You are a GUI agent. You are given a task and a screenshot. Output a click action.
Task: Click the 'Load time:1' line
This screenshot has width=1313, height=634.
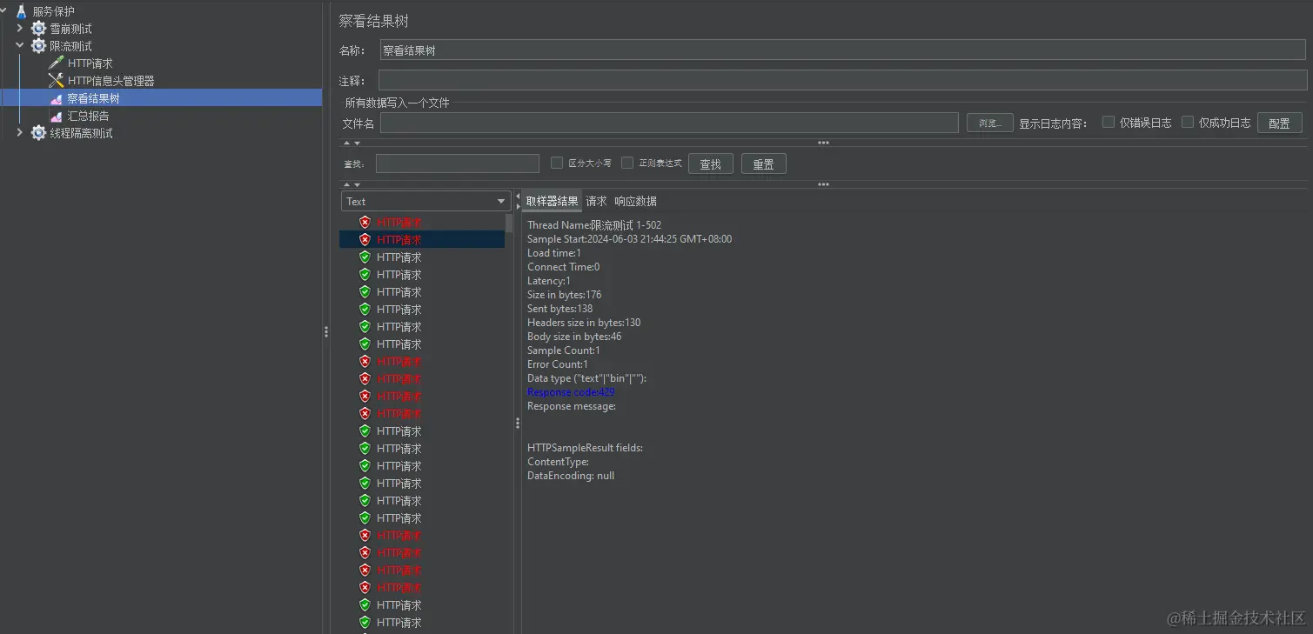pyautogui.click(x=554, y=253)
